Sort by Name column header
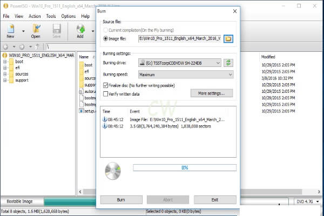 [x=84, y=57]
